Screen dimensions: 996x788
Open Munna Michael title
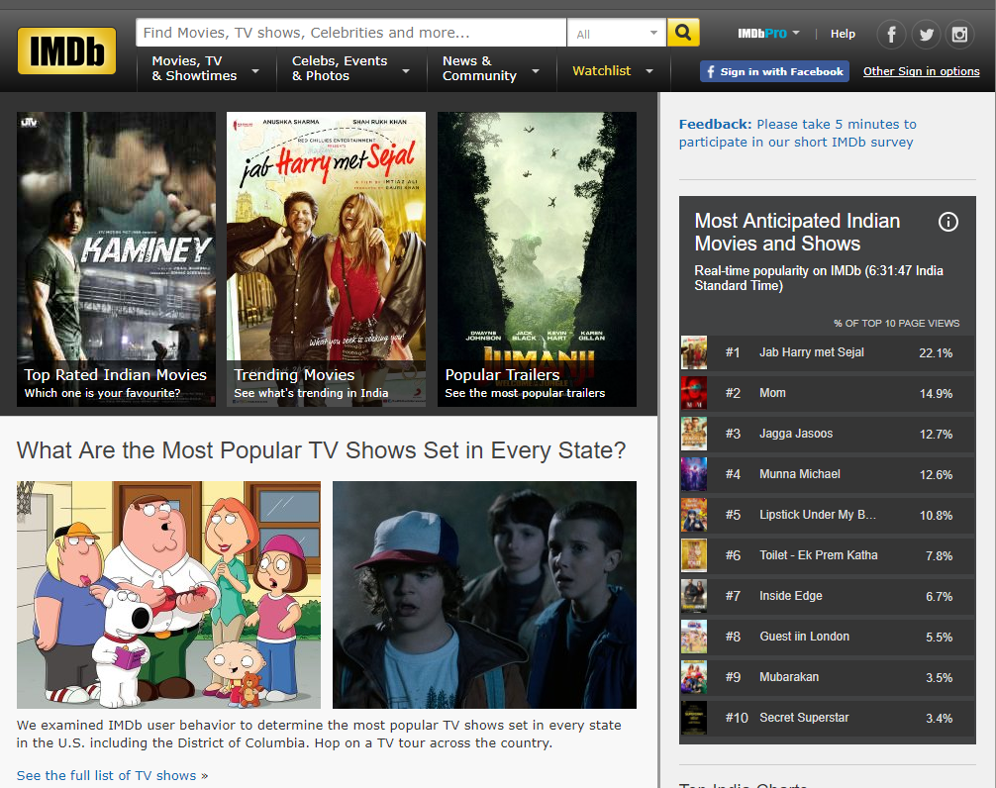pos(800,474)
